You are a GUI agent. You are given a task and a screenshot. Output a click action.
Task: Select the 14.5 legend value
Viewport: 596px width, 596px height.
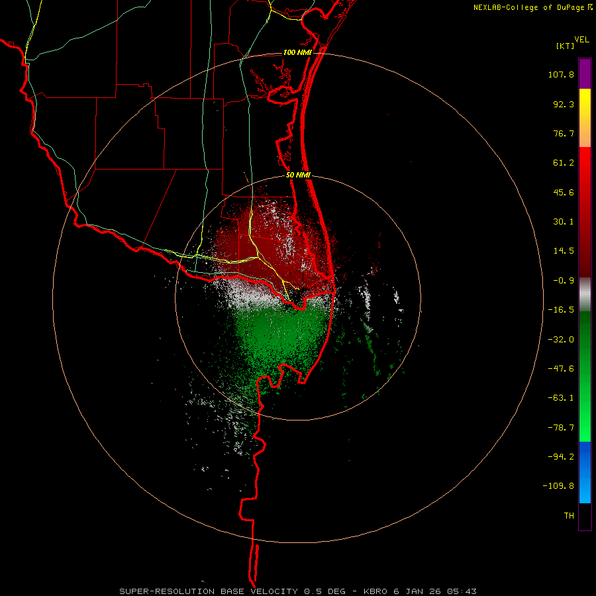click(x=564, y=251)
